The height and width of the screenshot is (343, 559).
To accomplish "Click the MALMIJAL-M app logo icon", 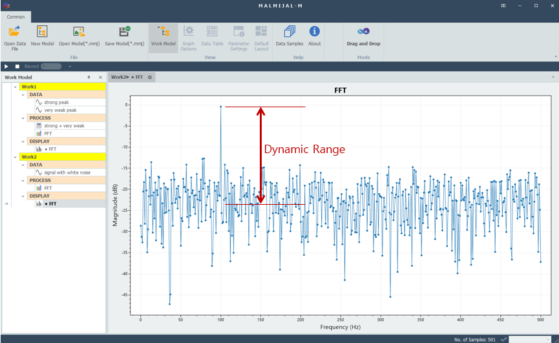I will [6, 6].
